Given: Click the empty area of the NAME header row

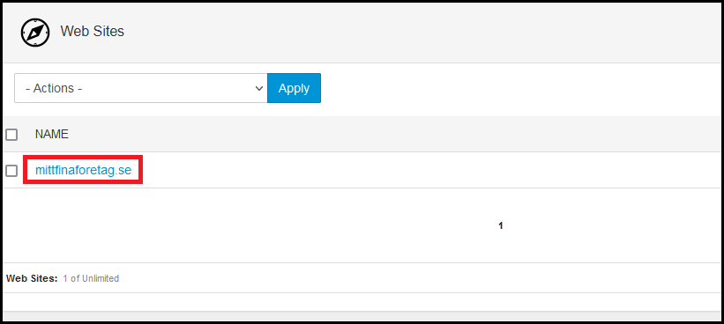Looking at the screenshot, I should 392,134.
